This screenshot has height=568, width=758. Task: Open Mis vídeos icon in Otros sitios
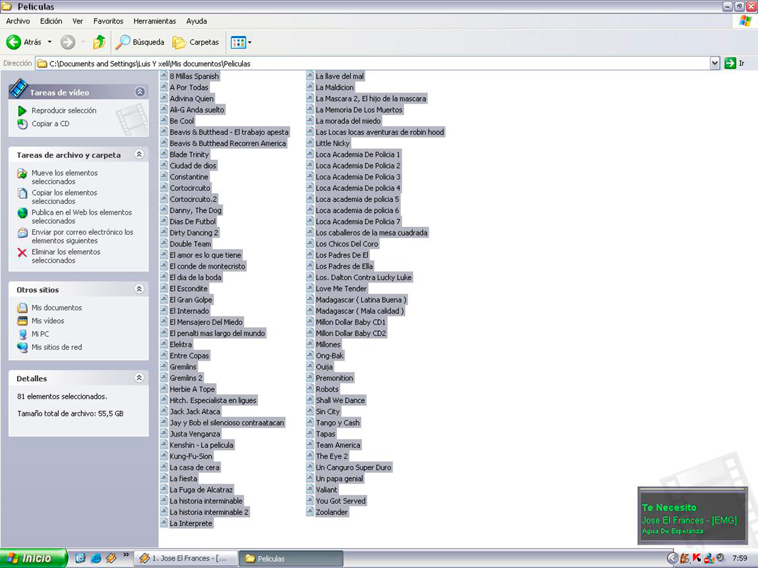click(23, 321)
